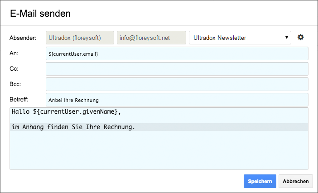Click empty area of message body editor

click(159, 150)
